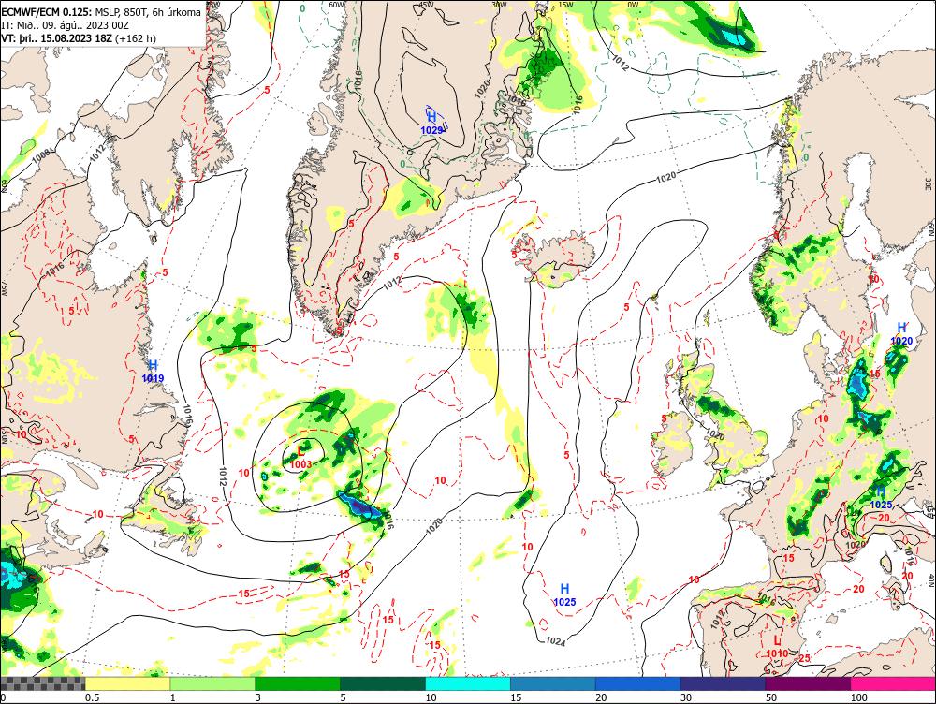
Task: Click the dark green 5 mm legend swatch
Action: pyautogui.click(x=383, y=683)
